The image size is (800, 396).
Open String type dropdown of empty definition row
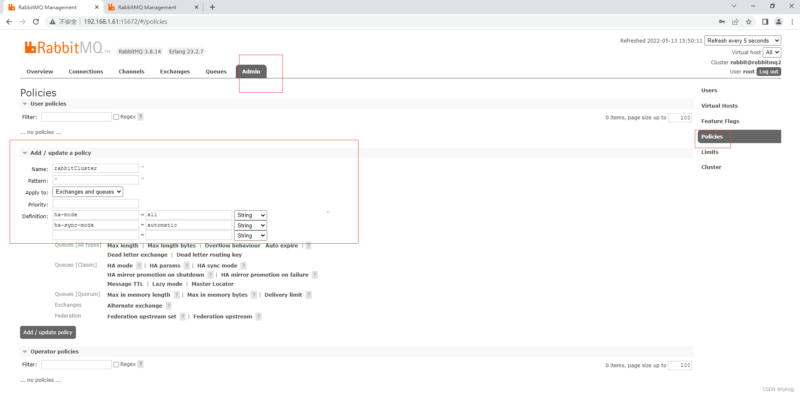click(250, 235)
